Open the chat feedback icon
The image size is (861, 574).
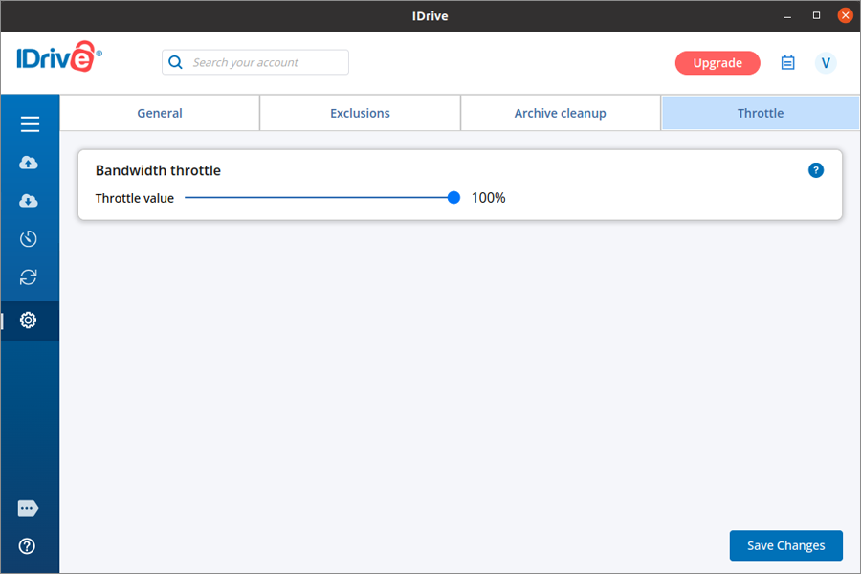(28, 508)
